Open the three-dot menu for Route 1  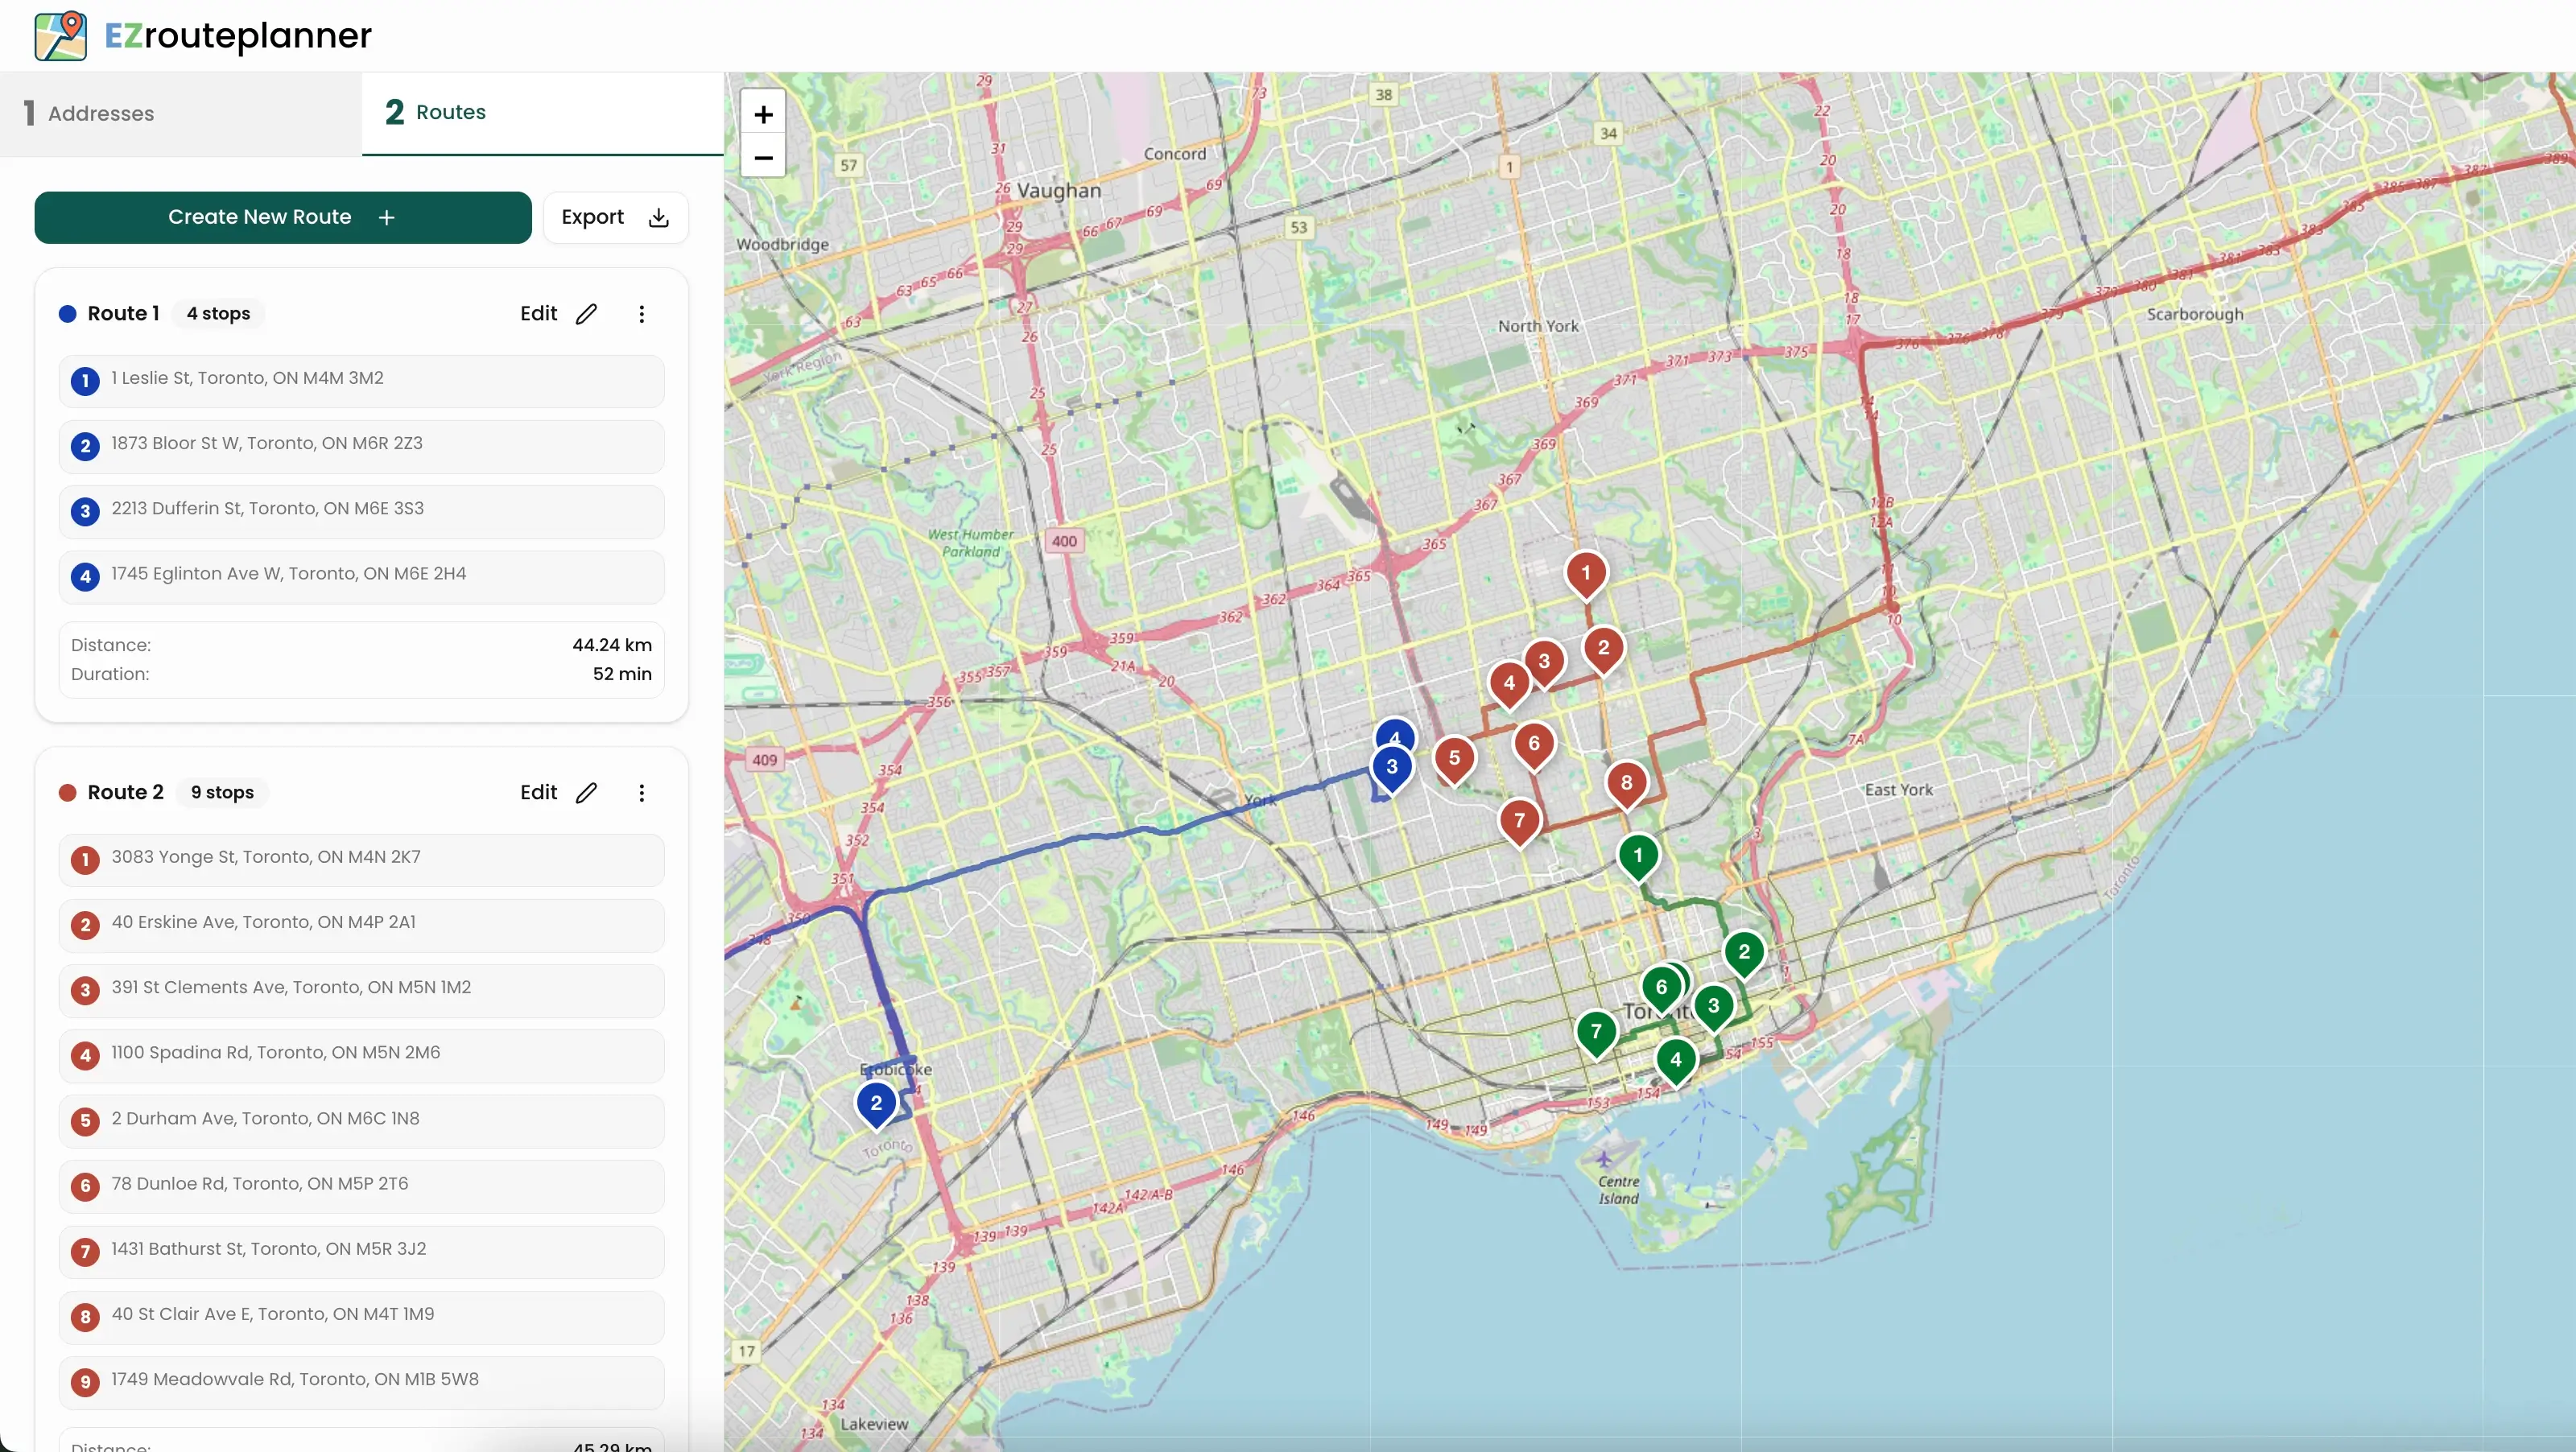tap(643, 313)
